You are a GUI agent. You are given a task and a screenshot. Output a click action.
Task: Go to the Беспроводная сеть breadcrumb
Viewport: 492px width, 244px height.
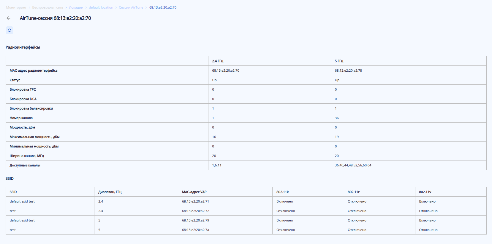point(48,7)
